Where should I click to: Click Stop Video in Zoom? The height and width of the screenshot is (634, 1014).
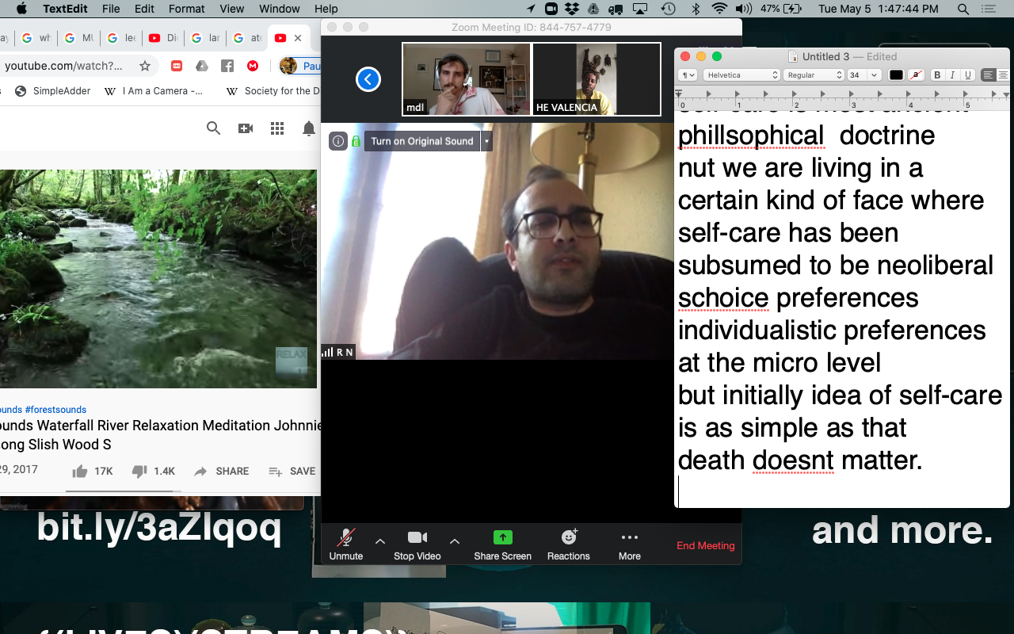[x=417, y=544]
